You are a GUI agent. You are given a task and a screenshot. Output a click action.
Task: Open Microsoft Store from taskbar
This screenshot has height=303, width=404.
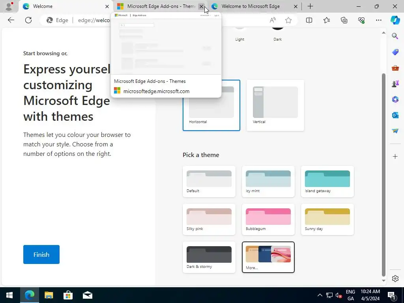tap(68, 295)
